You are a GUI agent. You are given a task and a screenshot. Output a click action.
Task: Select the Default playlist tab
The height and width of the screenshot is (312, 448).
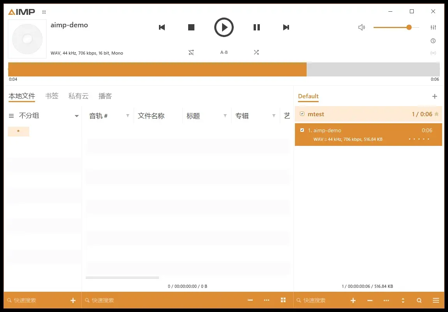pos(308,96)
